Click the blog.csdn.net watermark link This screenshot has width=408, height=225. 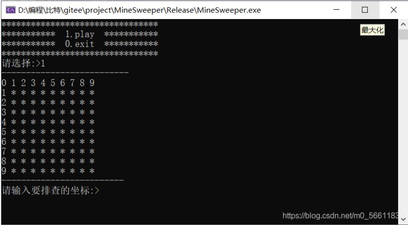(x=341, y=215)
